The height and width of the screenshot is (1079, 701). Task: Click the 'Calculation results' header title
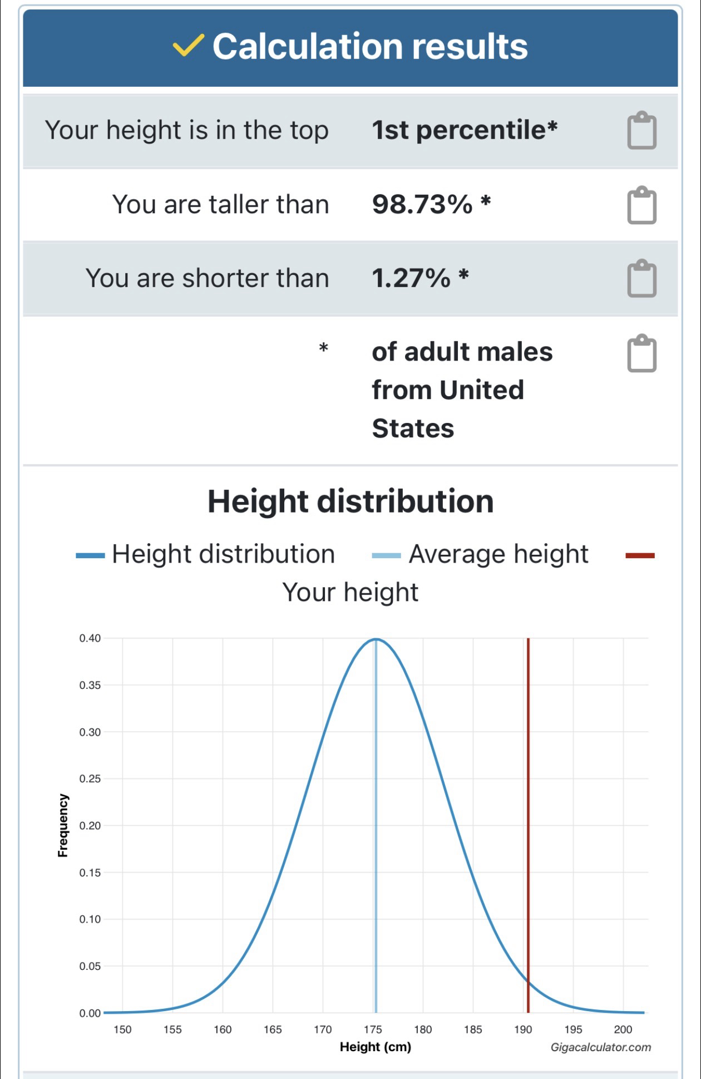point(369,46)
